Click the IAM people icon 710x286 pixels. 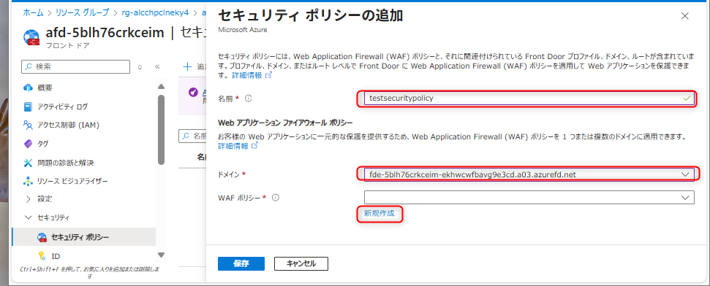(28, 125)
